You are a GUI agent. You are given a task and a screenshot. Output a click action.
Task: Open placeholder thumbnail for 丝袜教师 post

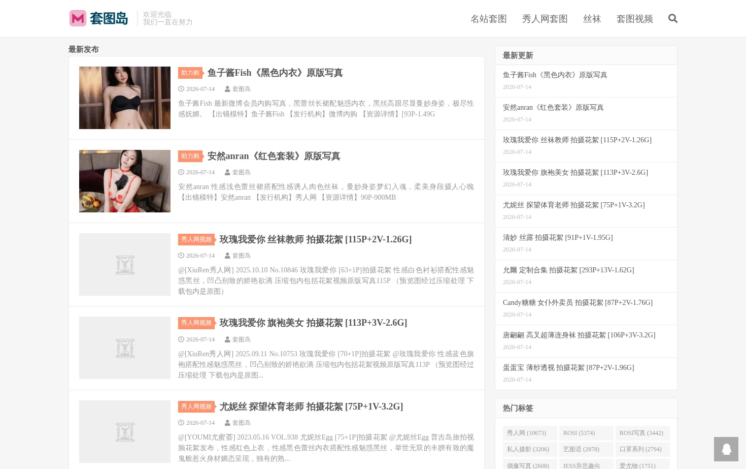click(x=125, y=264)
